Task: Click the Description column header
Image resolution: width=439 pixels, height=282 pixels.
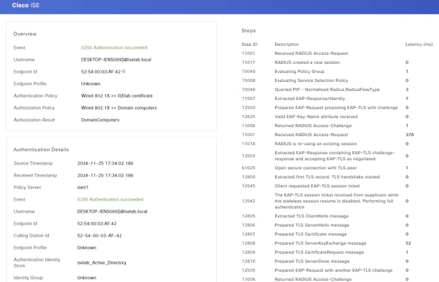Action: pos(287,44)
